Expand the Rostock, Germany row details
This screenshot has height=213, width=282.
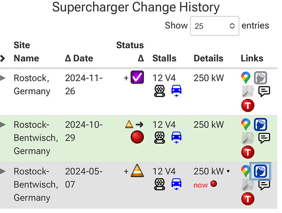point(3,78)
